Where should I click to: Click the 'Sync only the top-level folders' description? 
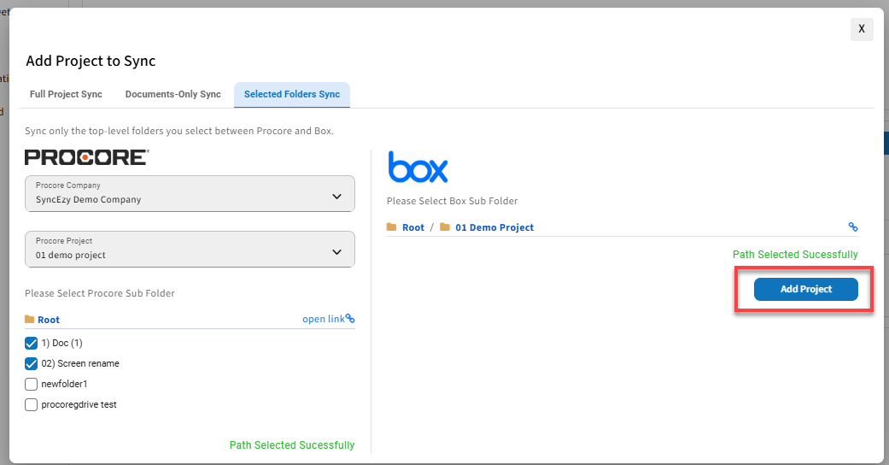click(179, 131)
